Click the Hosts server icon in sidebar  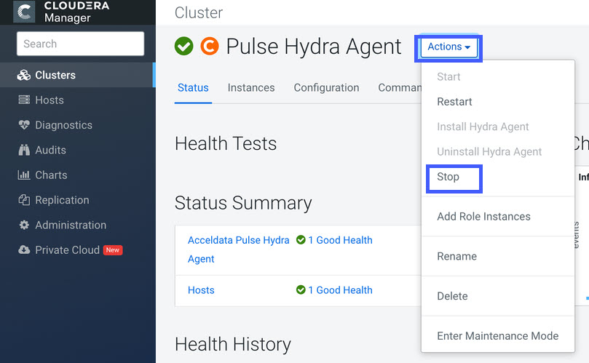coord(24,100)
